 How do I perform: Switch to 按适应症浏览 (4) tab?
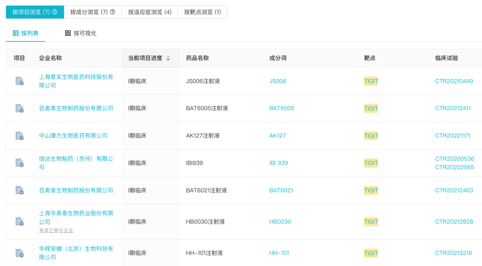click(150, 12)
